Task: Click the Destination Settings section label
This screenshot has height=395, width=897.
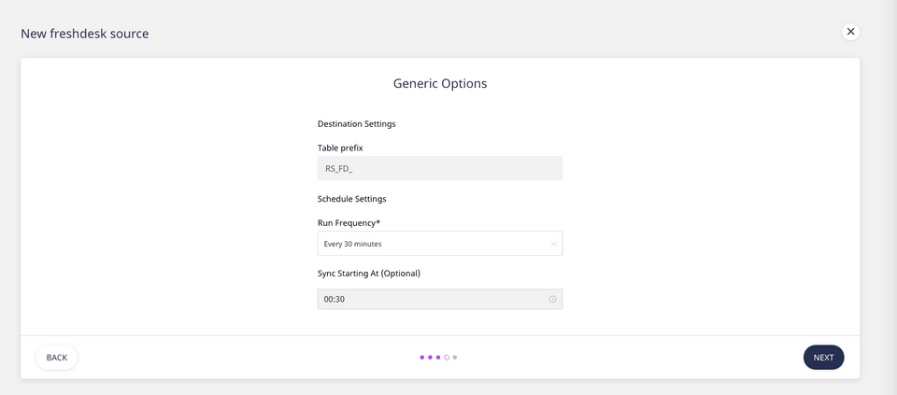Action: [x=356, y=123]
